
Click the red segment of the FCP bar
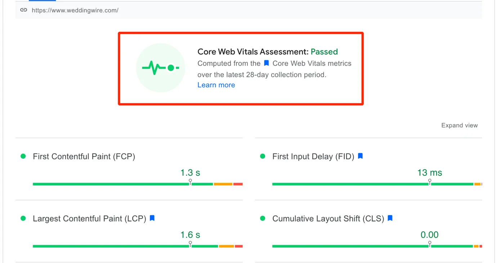tap(238, 184)
